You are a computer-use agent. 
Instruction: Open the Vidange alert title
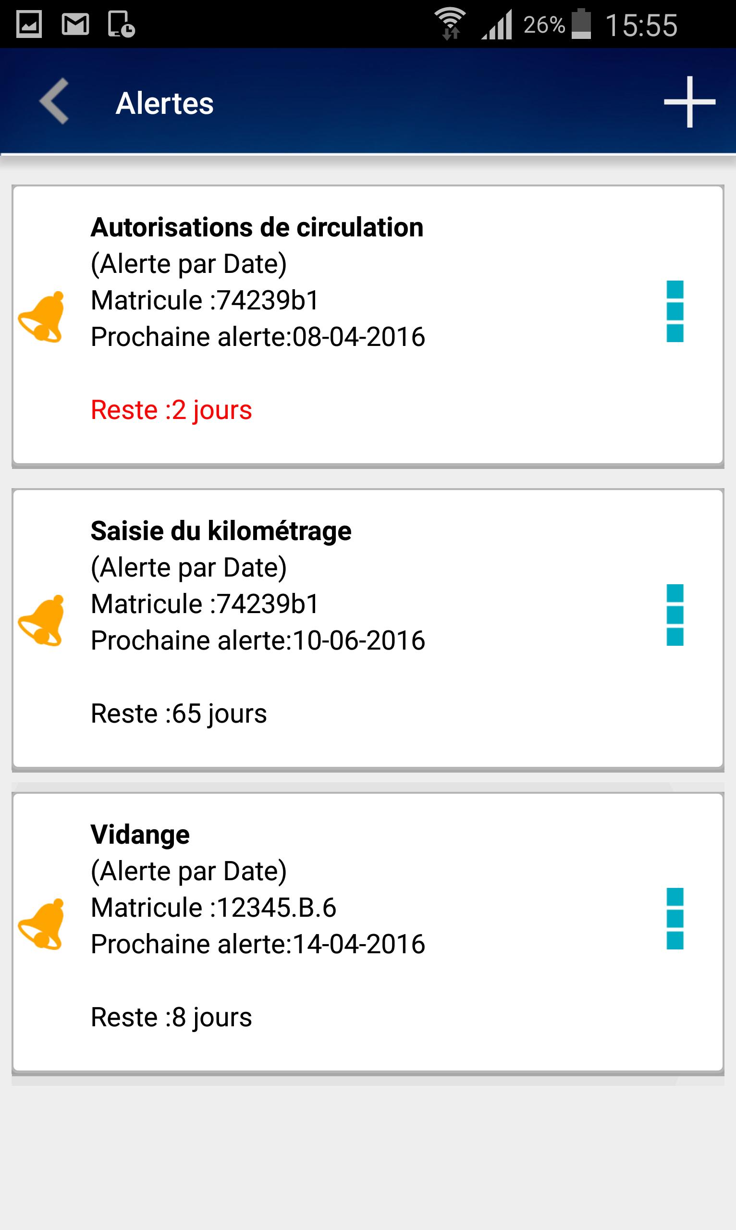coord(140,835)
